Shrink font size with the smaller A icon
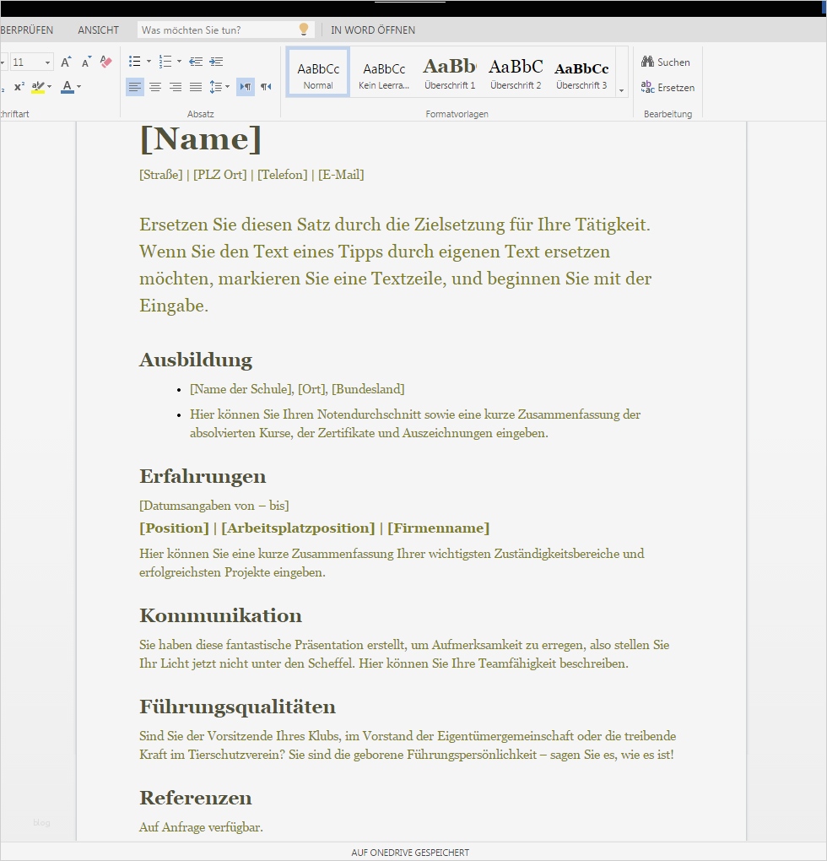 pos(86,62)
